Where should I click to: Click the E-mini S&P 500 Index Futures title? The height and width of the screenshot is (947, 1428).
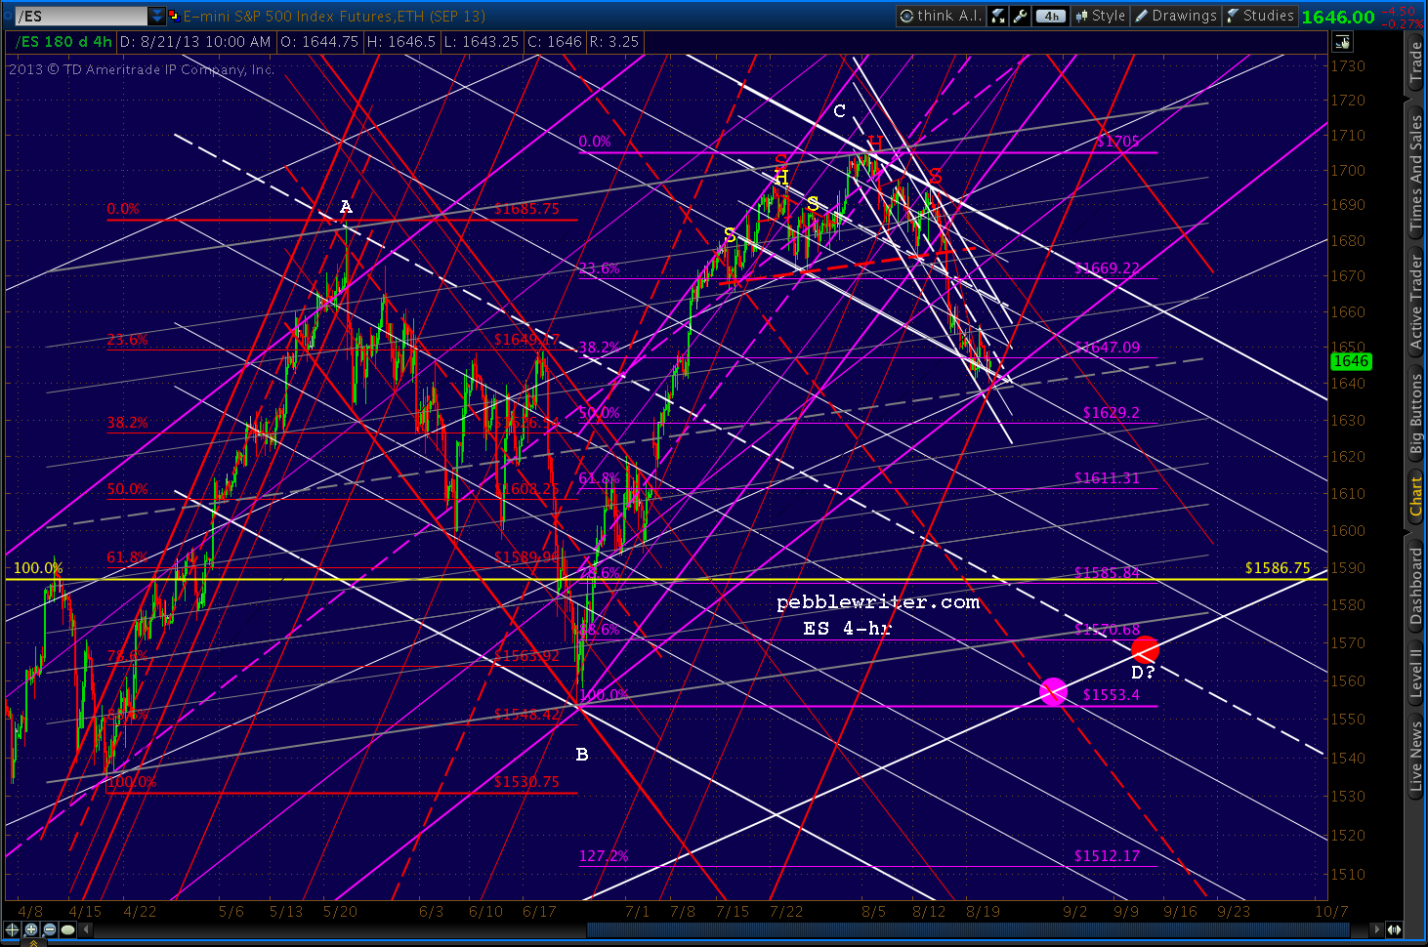coord(334,16)
